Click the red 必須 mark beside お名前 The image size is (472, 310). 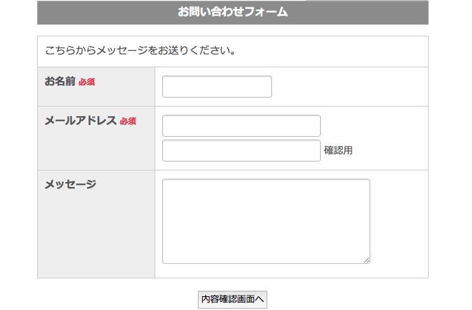click(x=87, y=82)
